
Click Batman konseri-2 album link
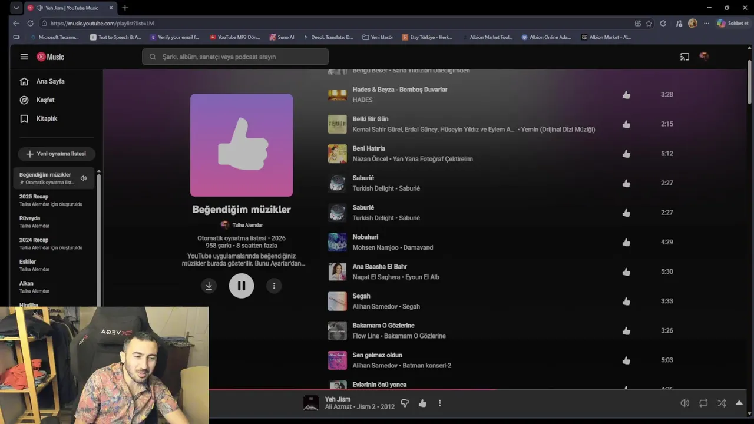(426, 365)
